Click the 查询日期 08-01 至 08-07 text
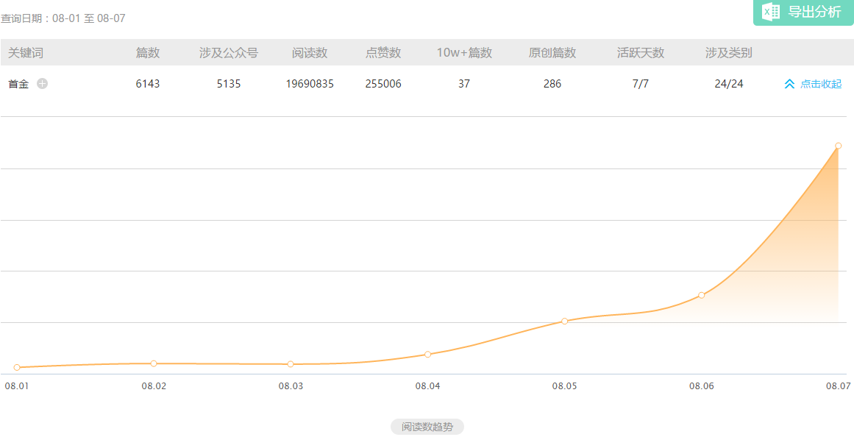This screenshot has width=854, height=437. coord(63,18)
